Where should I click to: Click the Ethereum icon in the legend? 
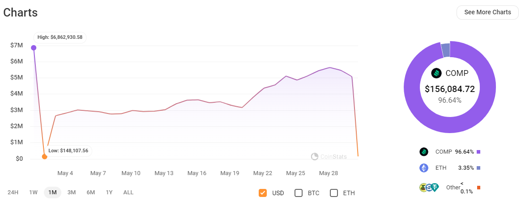pyautogui.click(x=424, y=168)
